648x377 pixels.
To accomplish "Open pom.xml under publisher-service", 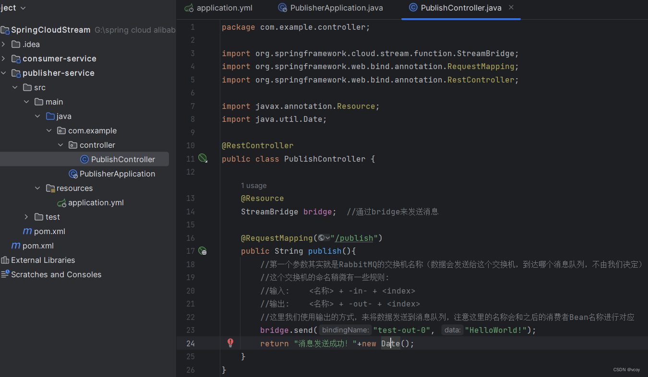I will click(x=49, y=231).
